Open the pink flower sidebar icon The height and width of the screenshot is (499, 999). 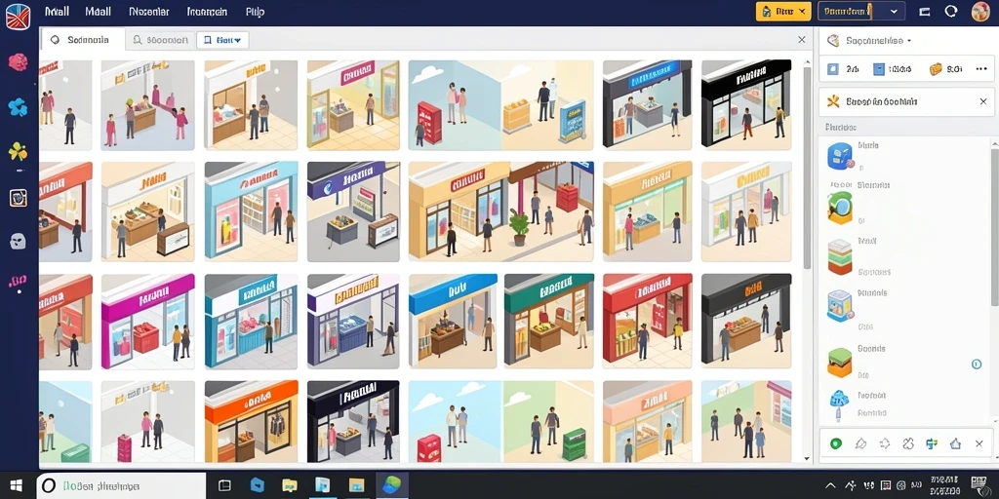click(18, 62)
